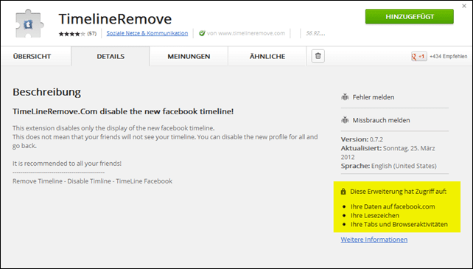
Task: Click the green Hinzugefügt button
Action: (x=410, y=17)
